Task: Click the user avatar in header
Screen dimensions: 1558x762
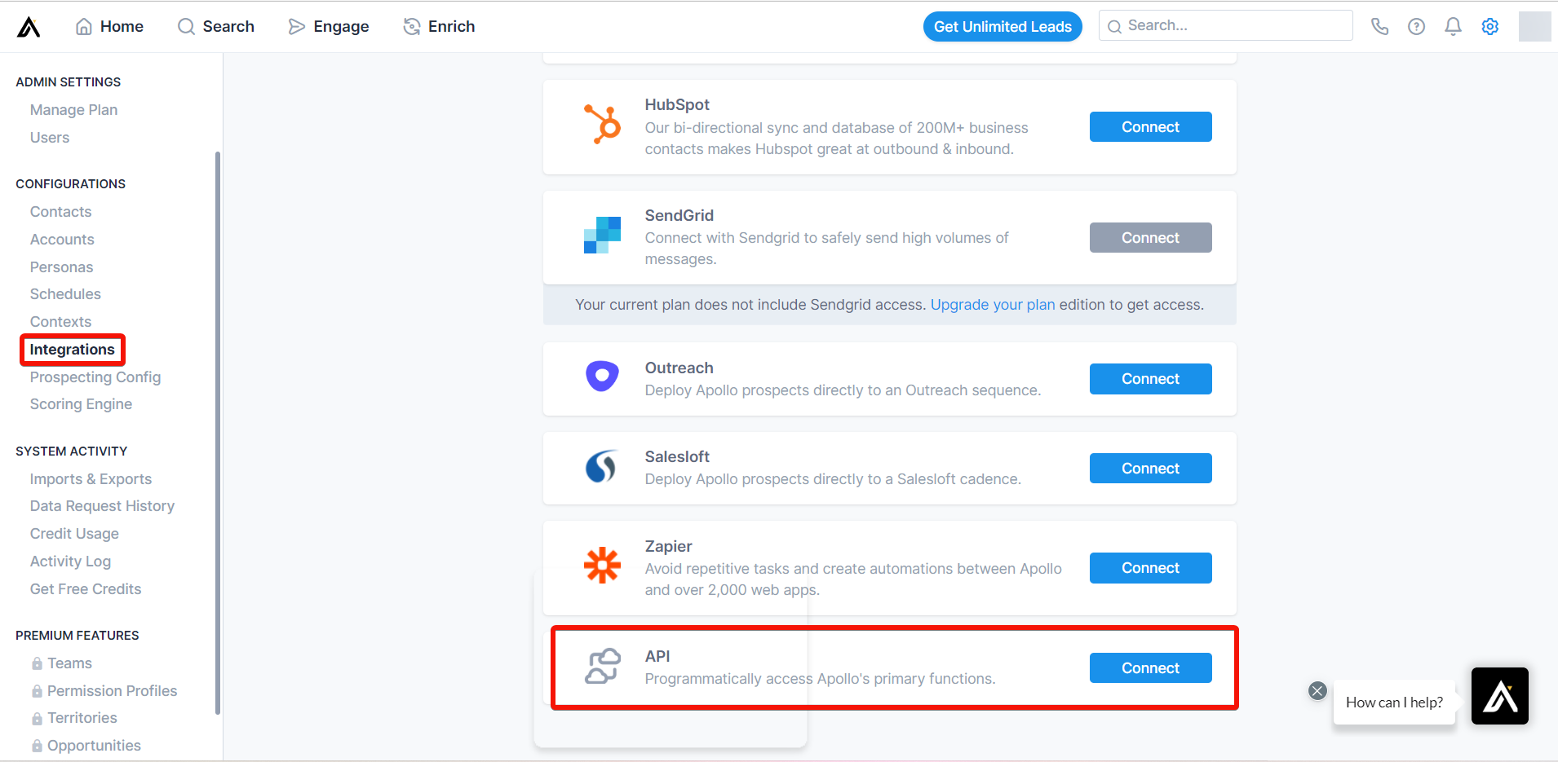Action: [1534, 26]
